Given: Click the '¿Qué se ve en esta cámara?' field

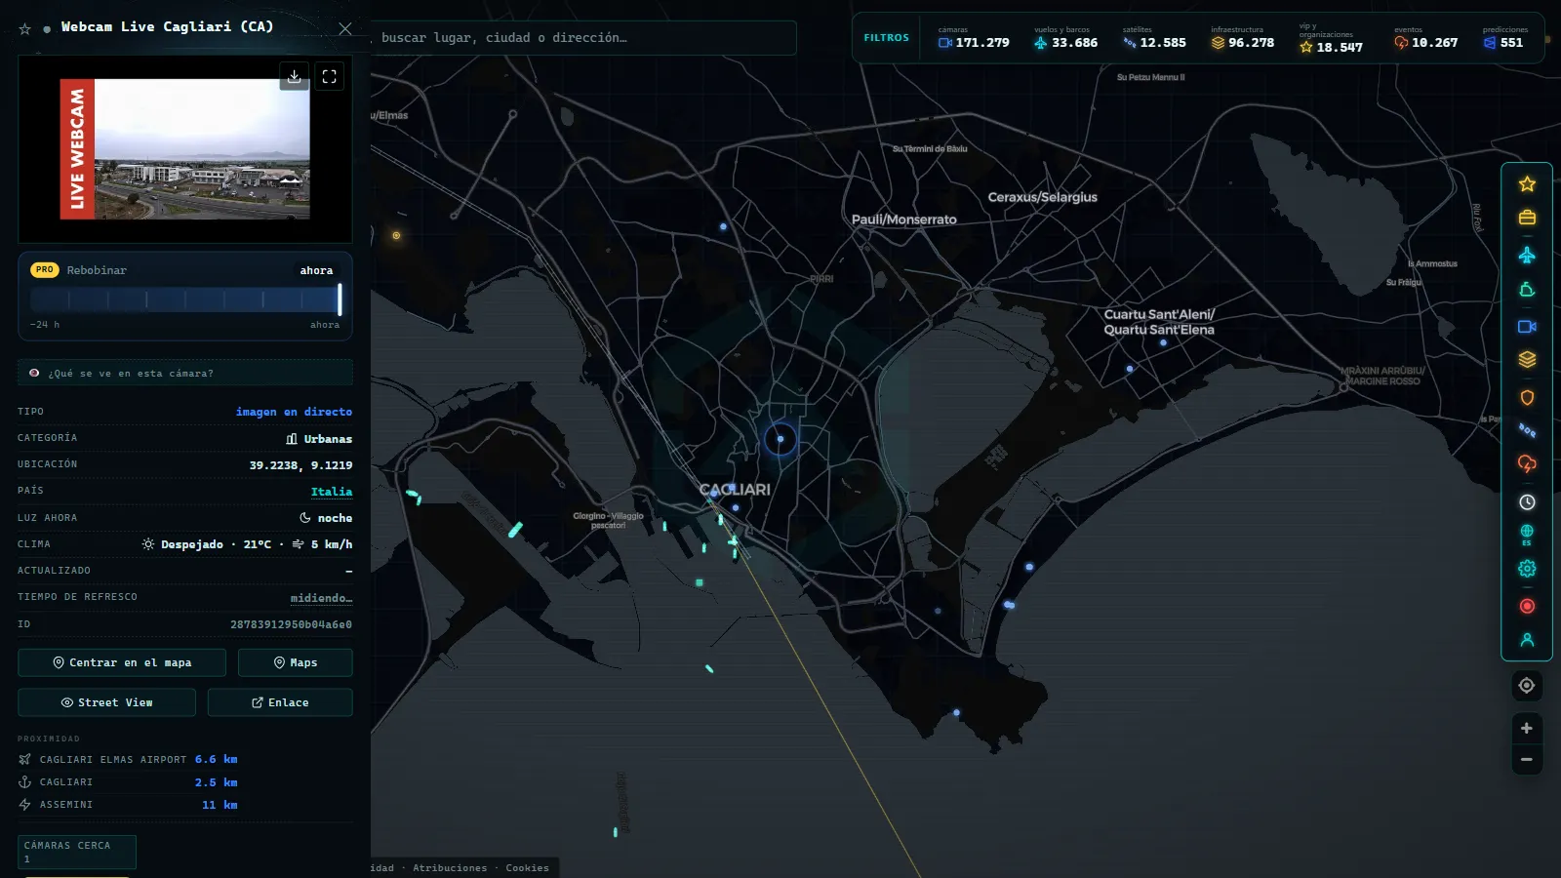Looking at the screenshot, I should 185,373.
